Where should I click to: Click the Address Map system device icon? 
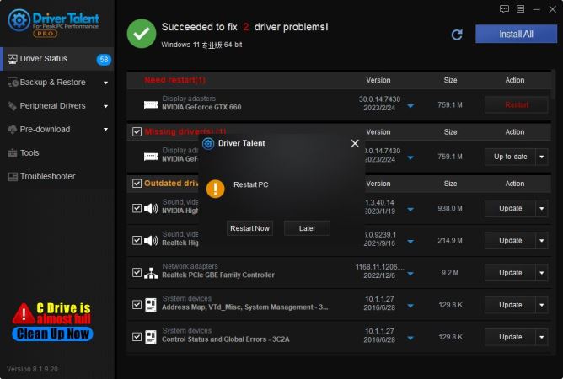[x=151, y=305]
